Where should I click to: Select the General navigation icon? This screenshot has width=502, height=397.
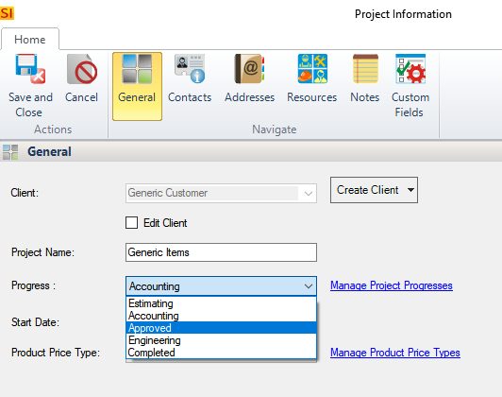click(137, 69)
